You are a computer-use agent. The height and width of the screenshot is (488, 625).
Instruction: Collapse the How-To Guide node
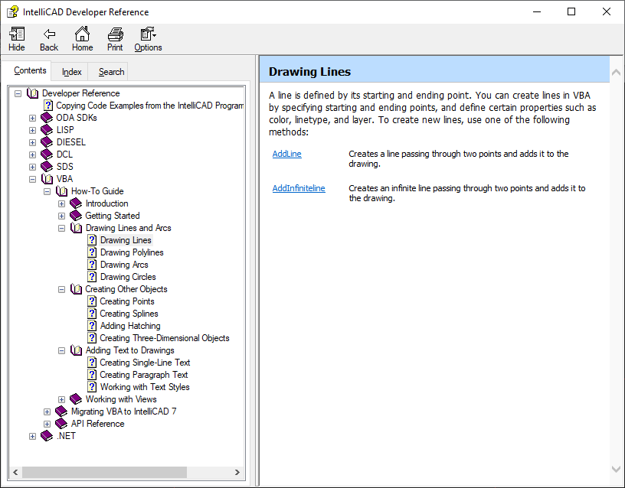tap(47, 191)
